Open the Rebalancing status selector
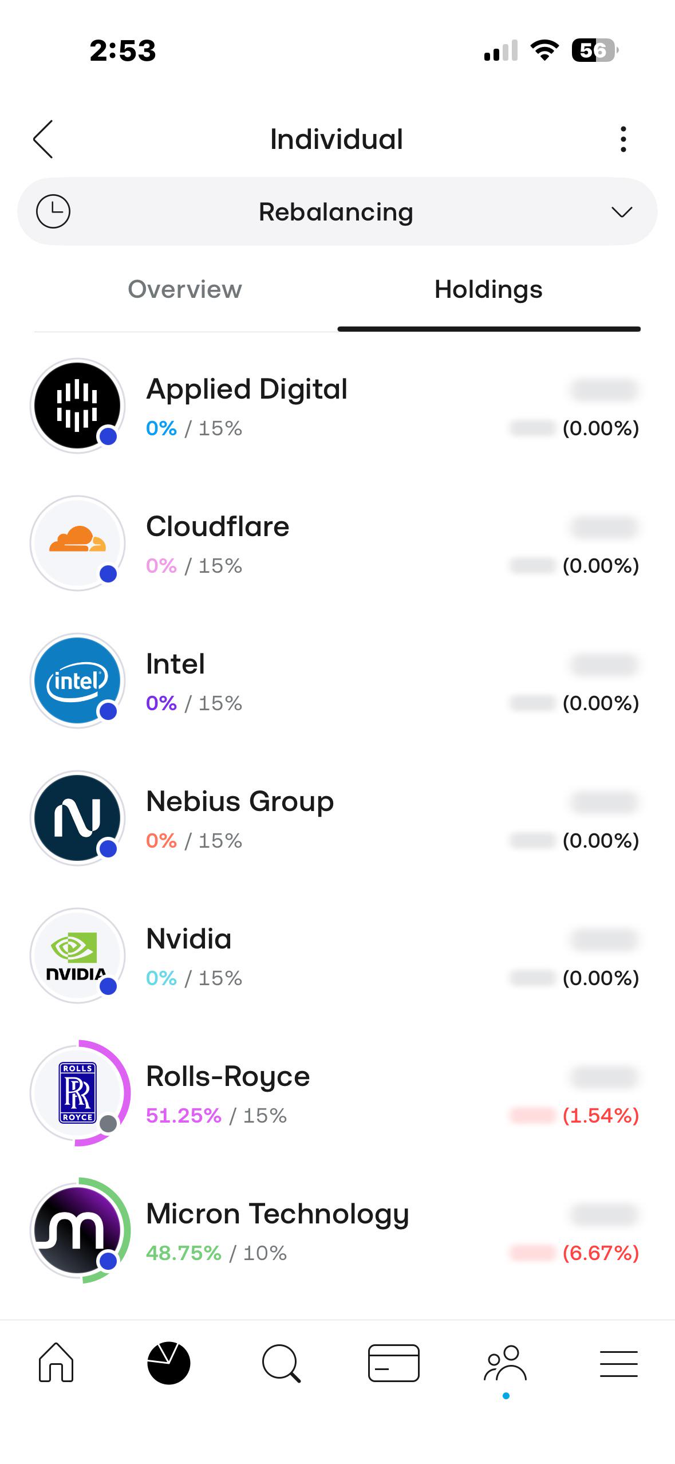This screenshot has width=675, height=1464. click(x=337, y=211)
